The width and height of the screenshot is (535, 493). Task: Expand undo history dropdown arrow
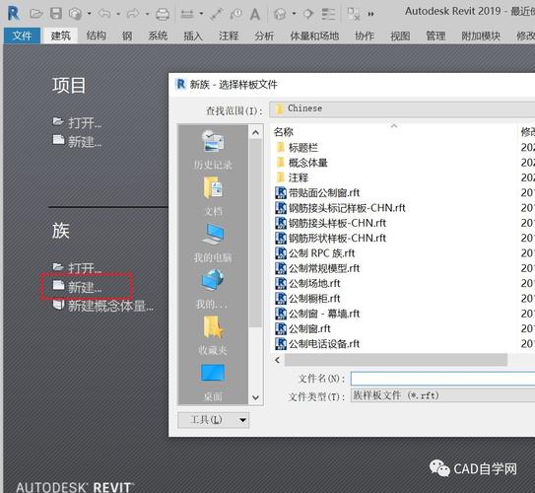click(118, 14)
